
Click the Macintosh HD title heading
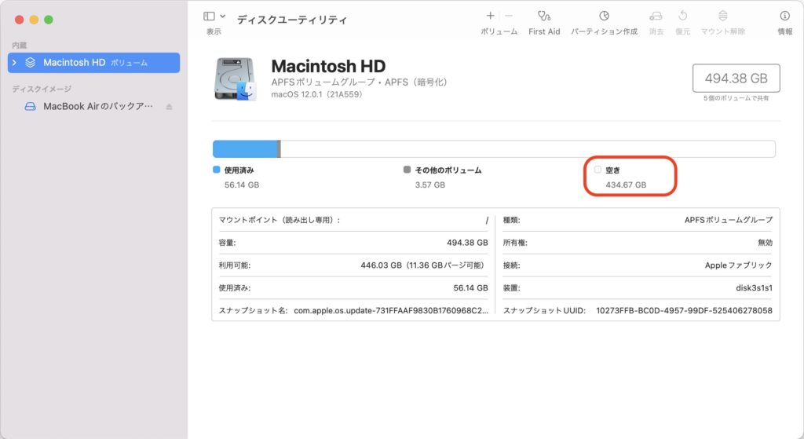pyautogui.click(x=328, y=66)
